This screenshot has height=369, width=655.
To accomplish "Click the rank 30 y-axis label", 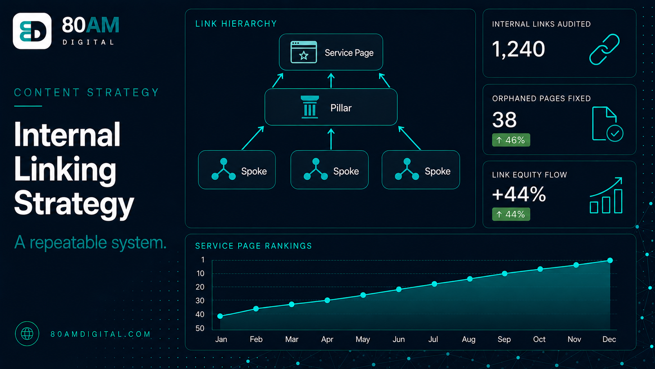I will coord(200,301).
